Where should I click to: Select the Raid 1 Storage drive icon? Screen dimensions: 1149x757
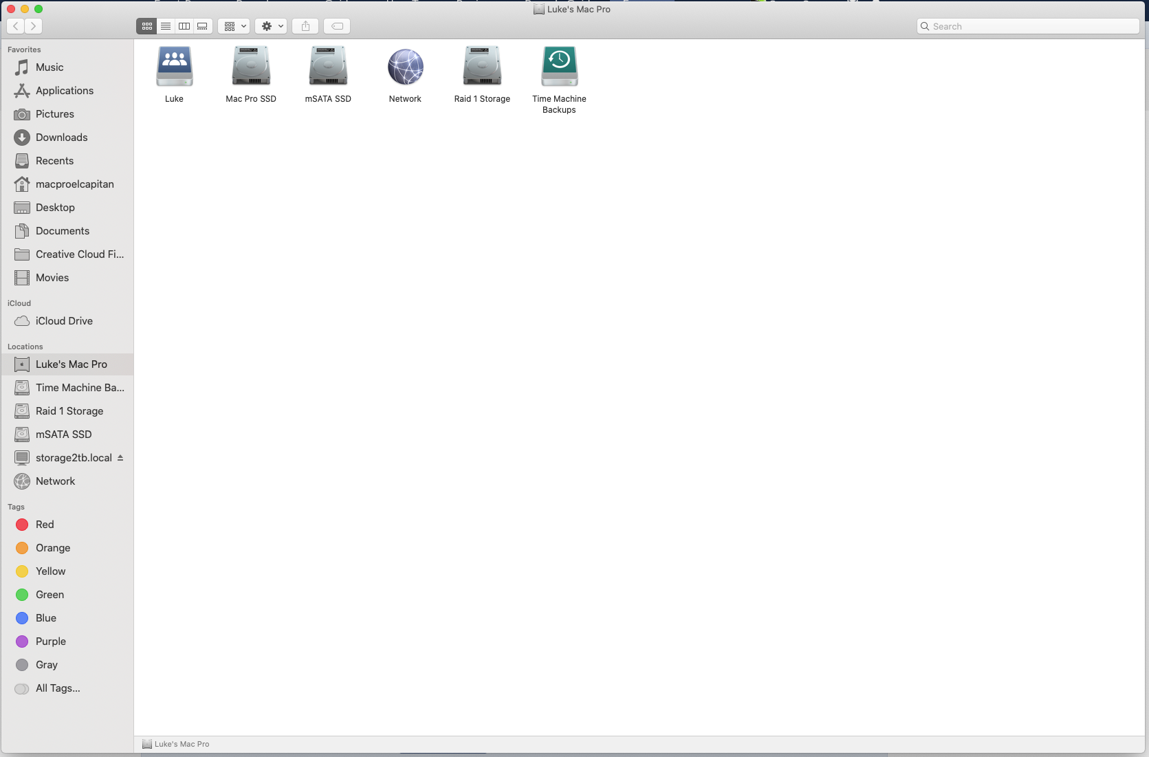(482, 66)
